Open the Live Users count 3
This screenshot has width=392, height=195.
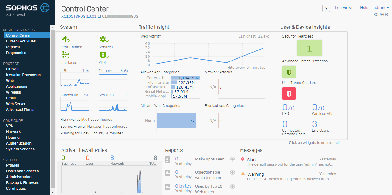tap(315, 124)
